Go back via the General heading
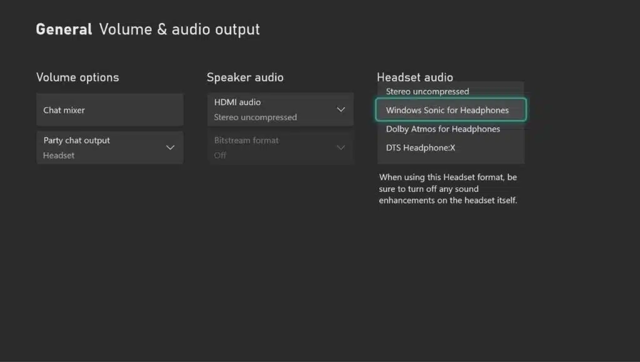 coord(64,29)
